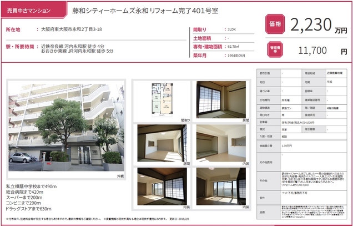Click the スーパーまで200m line
The height and width of the screenshot is (226, 353).
[x=24, y=198]
